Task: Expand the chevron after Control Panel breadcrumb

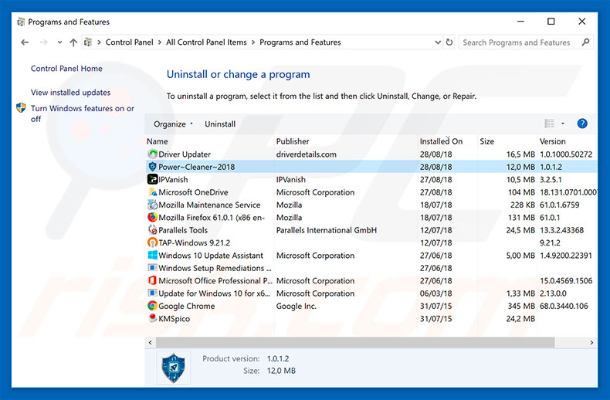Action: pyautogui.click(x=160, y=42)
